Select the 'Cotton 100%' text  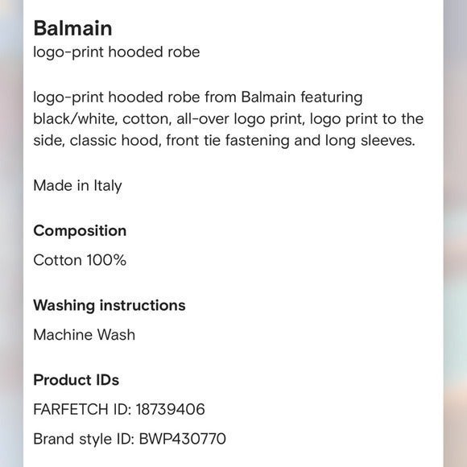[x=80, y=260]
